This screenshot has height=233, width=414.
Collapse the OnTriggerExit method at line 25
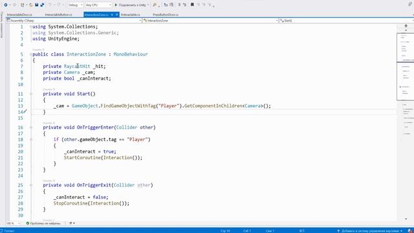[31, 186]
